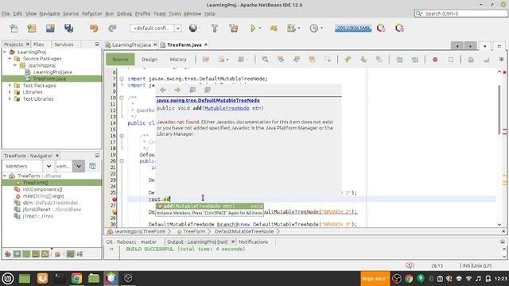Click the Profile Project toolbar icon
509x286 pixels.
point(313,29)
